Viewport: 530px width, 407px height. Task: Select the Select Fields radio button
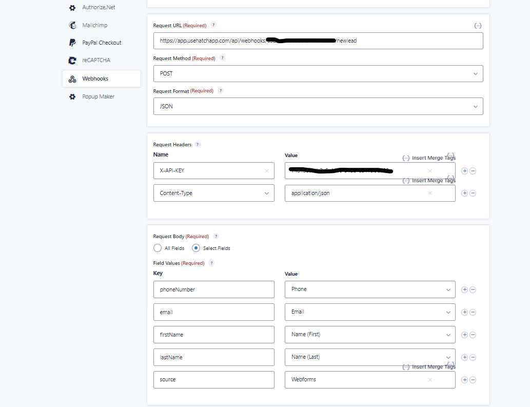coord(195,248)
